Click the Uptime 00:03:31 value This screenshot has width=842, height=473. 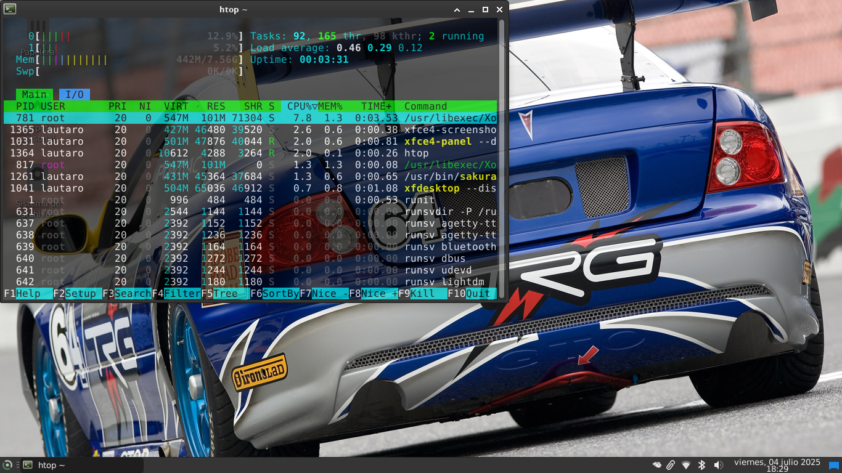point(324,60)
